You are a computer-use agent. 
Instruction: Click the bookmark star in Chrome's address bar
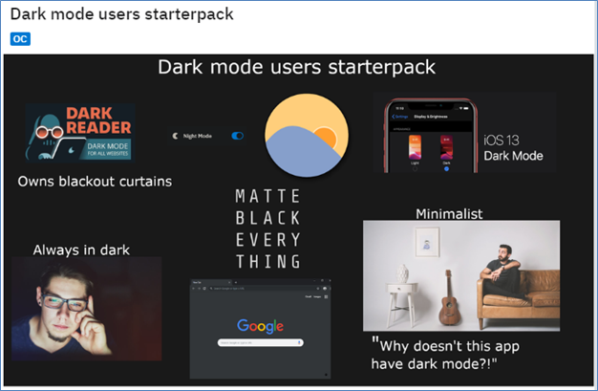[x=318, y=289]
